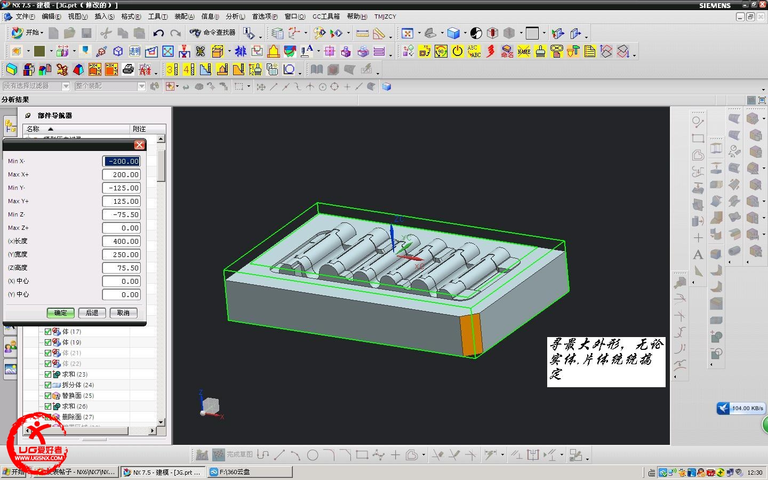768x480 pixels.
Task: Open the 整个装配 scope dropdown
Action: tap(142, 86)
